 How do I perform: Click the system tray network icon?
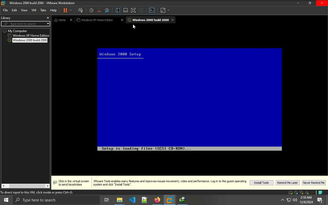[289, 200]
